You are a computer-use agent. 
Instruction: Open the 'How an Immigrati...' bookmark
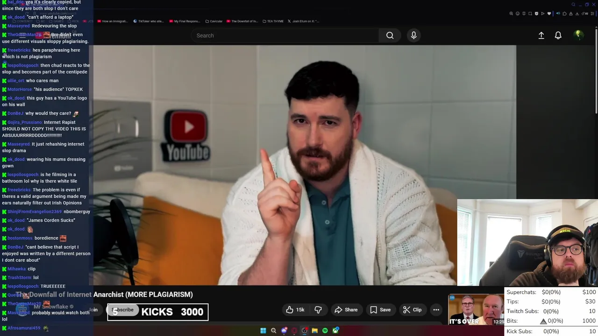click(x=112, y=21)
